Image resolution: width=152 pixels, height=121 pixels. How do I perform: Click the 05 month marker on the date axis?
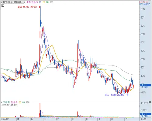[32, 119]
